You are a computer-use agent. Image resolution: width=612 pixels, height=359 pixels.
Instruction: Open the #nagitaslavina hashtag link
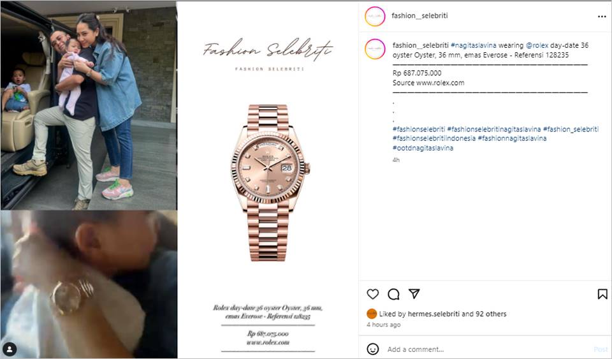[x=474, y=45]
